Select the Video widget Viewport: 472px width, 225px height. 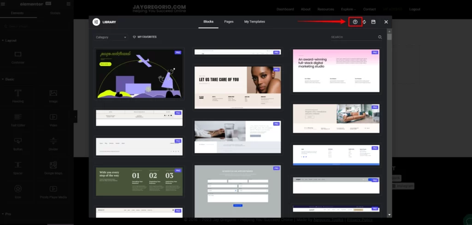pyautogui.click(x=53, y=121)
